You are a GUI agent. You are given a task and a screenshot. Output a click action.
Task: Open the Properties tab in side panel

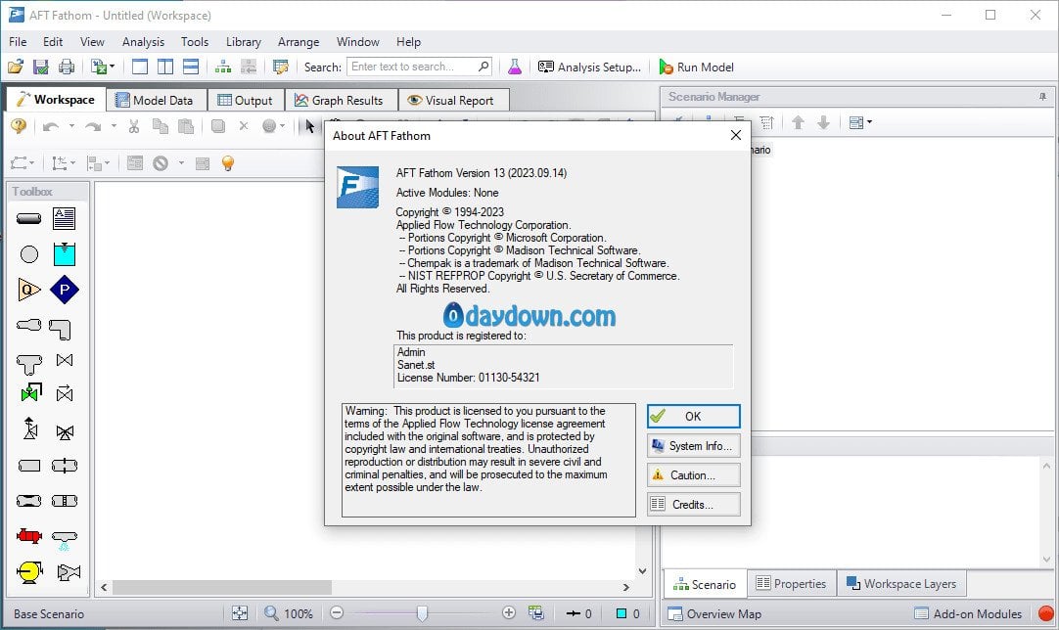pos(792,583)
